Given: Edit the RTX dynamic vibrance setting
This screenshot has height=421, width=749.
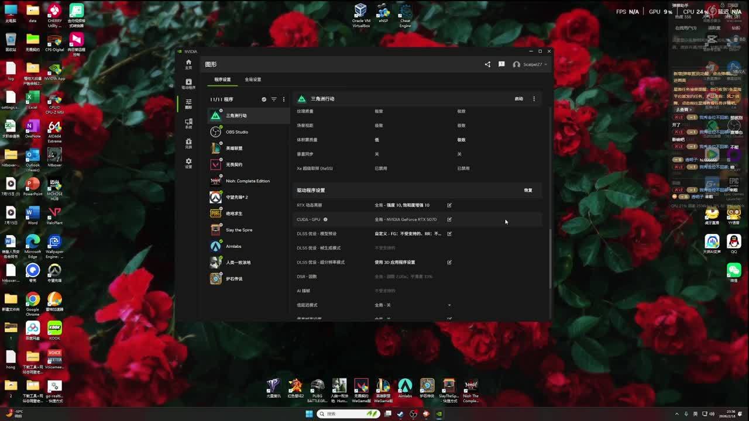Looking at the screenshot, I should pyautogui.click(x=449, y=205).
